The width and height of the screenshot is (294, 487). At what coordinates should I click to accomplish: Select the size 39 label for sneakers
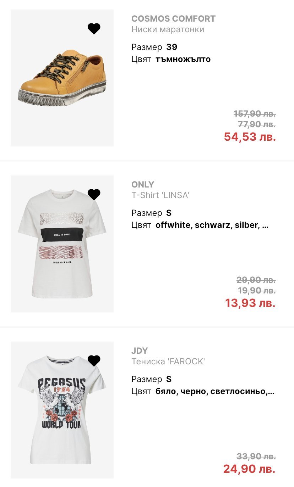point(171,47)
